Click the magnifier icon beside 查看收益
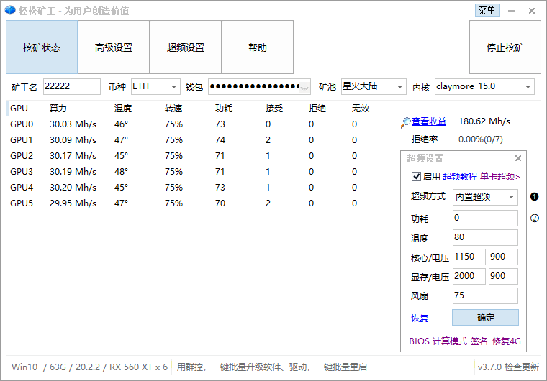547x381 pixels. (x=406, y=122)
